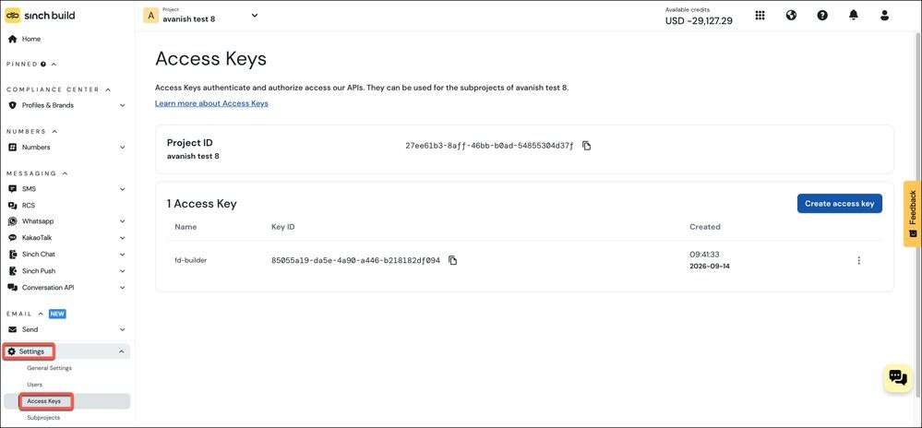Click the Settings gear icon
Image resolution: width=922 pixels, height=428 pixels.
coord(11,351)
